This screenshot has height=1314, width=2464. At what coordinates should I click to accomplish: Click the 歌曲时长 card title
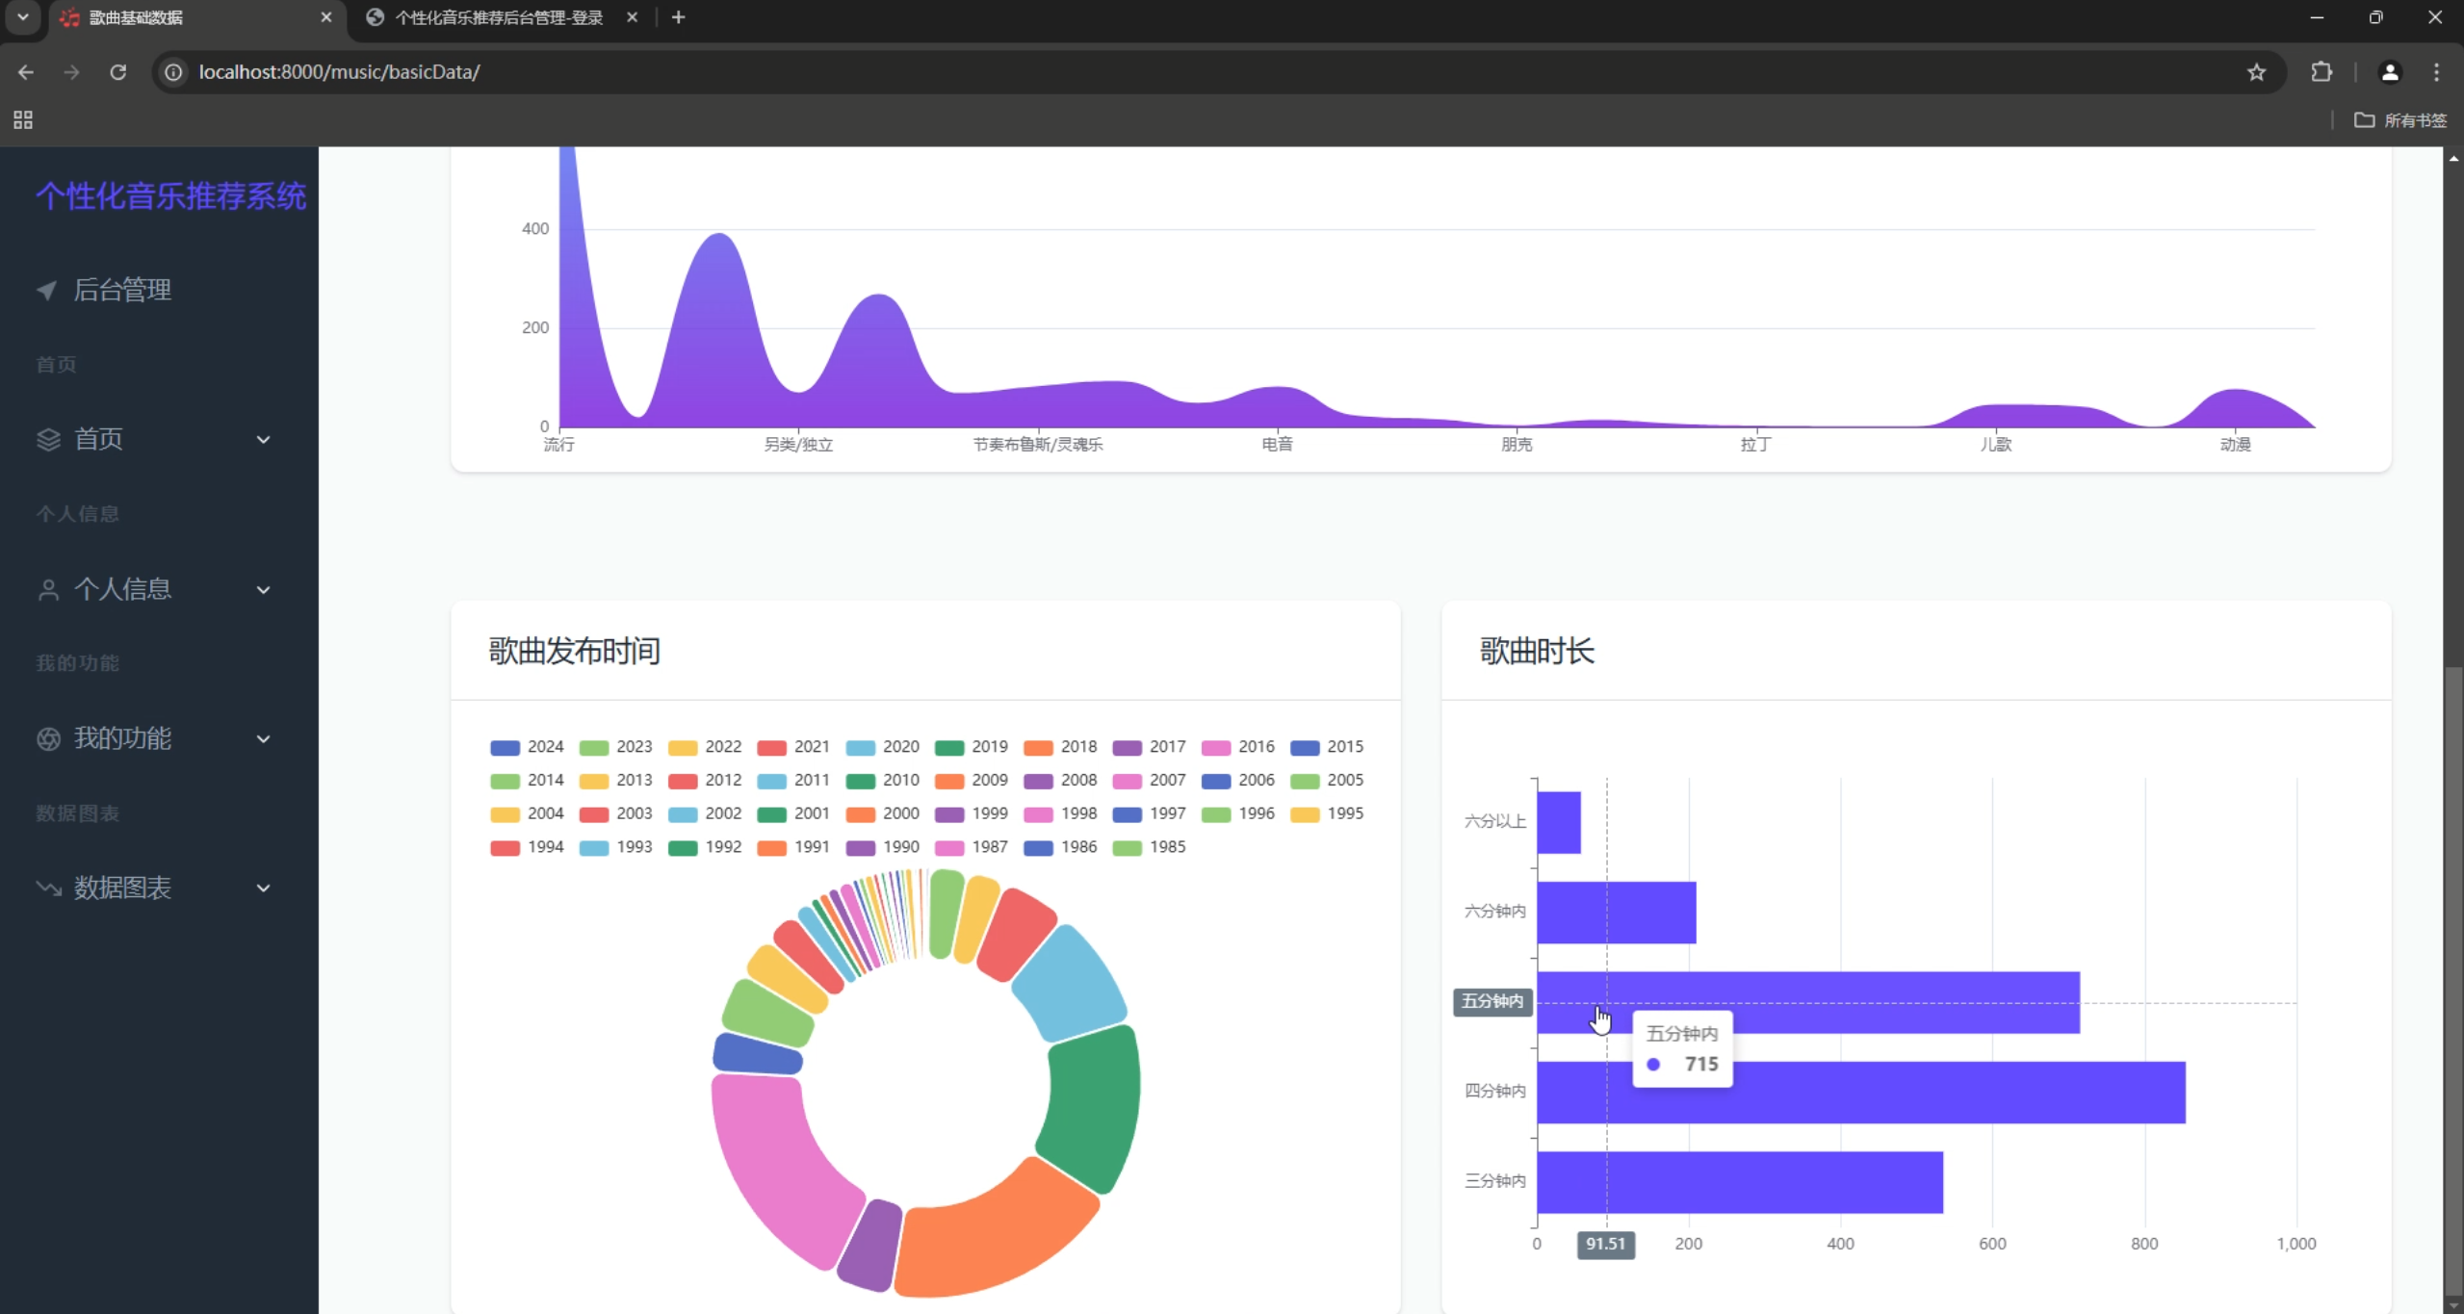(x=1537, y=652)
